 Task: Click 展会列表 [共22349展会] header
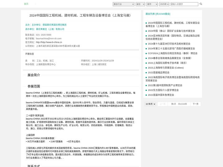tap(158, 14)
